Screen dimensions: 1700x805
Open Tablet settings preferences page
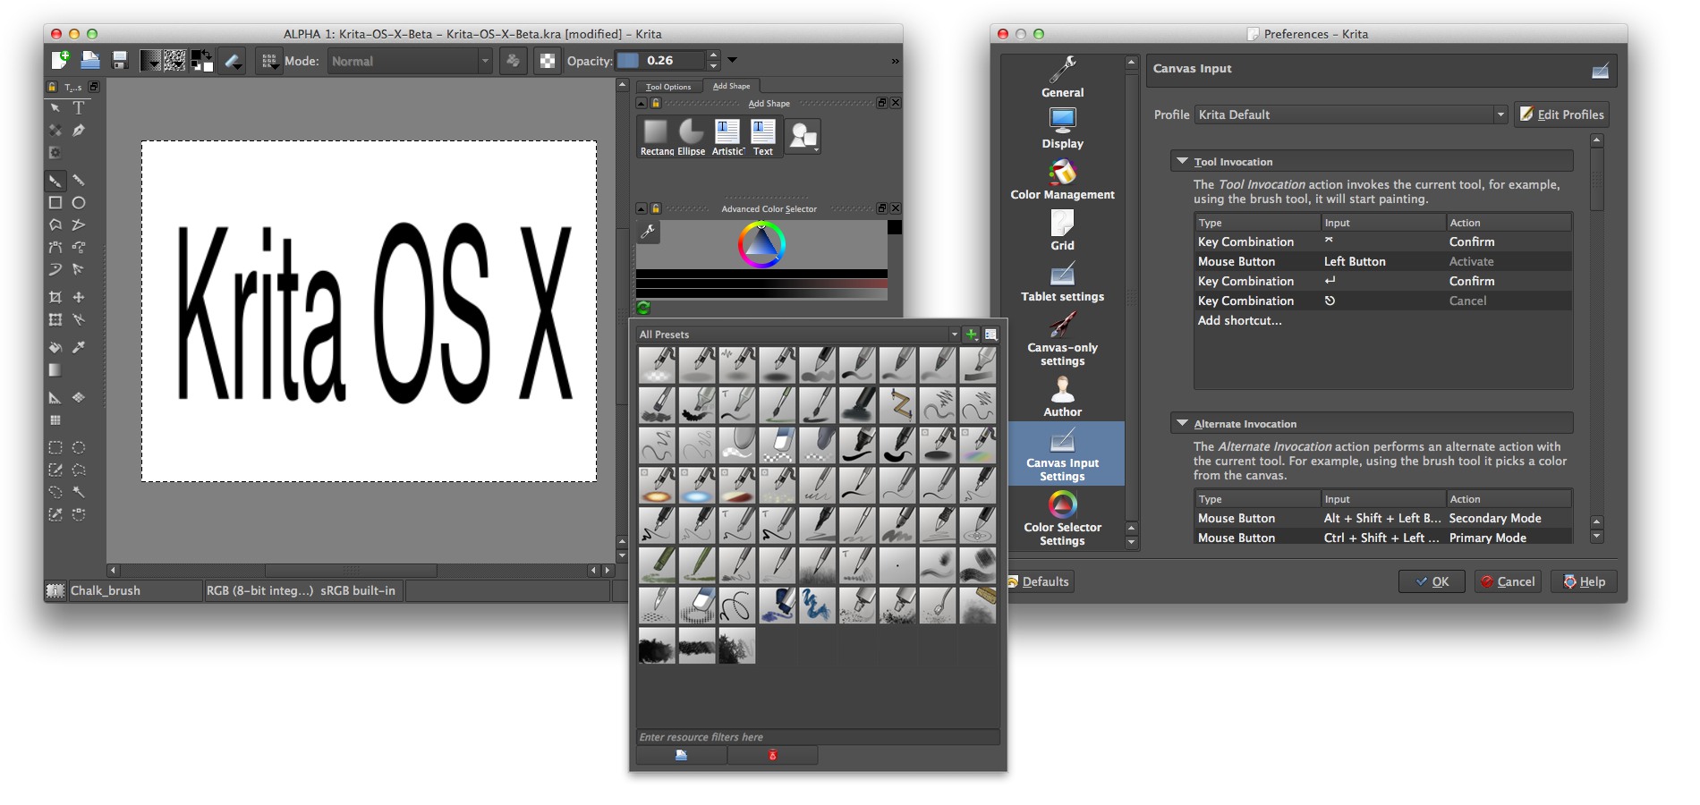coord(1063,282)
